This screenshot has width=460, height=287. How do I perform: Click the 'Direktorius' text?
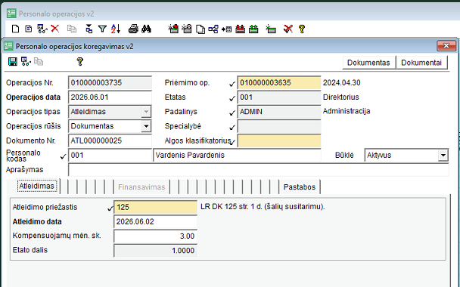[341, 97]
